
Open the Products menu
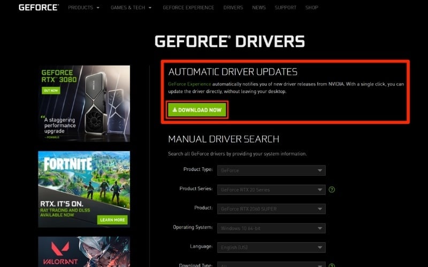(81, 7)
